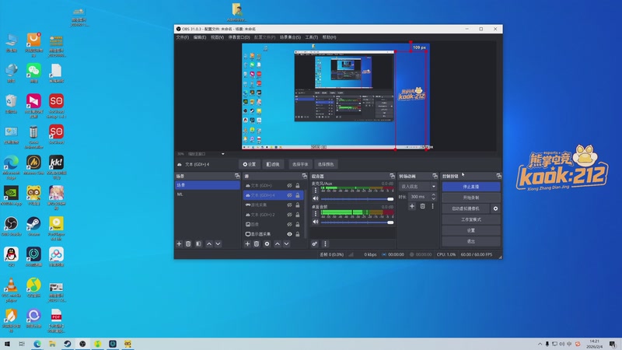Open the 工具(T) menu
622x350 pixels.
[x=312, y=37]
